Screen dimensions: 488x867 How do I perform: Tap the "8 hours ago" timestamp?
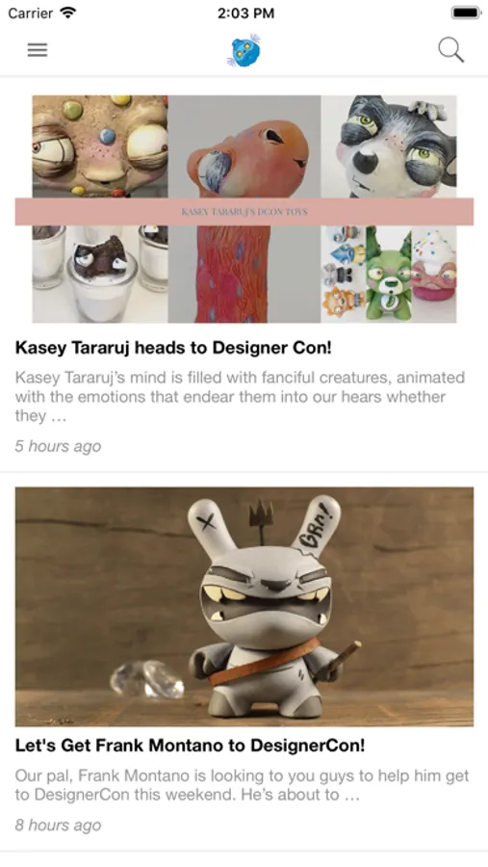tap(58, 825)
